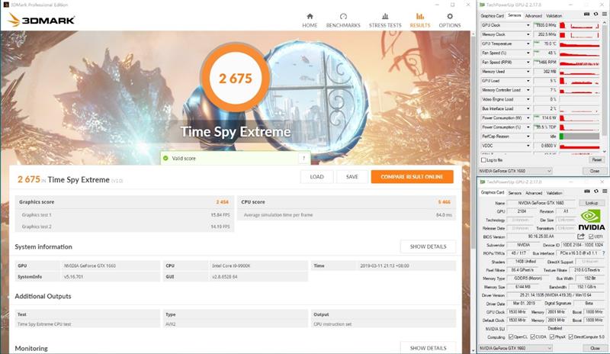Show details for System information
The image size is (610, 354).
pyautogui.click(x=428, y=246)
